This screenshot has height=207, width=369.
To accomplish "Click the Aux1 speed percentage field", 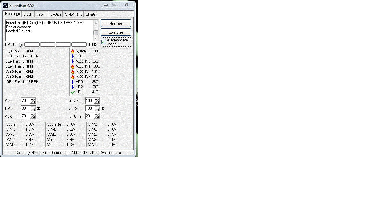I will point(90,101).
